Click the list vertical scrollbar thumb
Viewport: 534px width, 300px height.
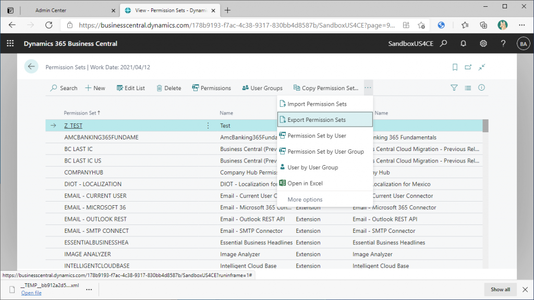(x=486, y=126)
